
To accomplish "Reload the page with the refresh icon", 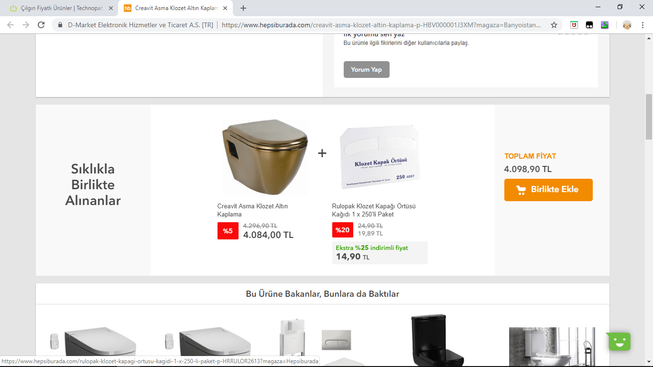I will (x=41, y=25).
